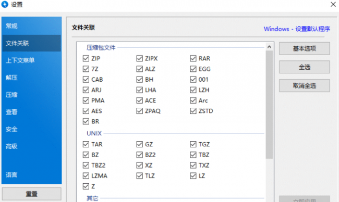Click the Bandizip app icon in title bar
The width and height of the screenshot is (339, 202).
5,4
